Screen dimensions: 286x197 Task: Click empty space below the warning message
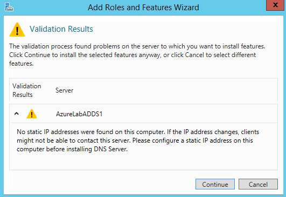143,161
